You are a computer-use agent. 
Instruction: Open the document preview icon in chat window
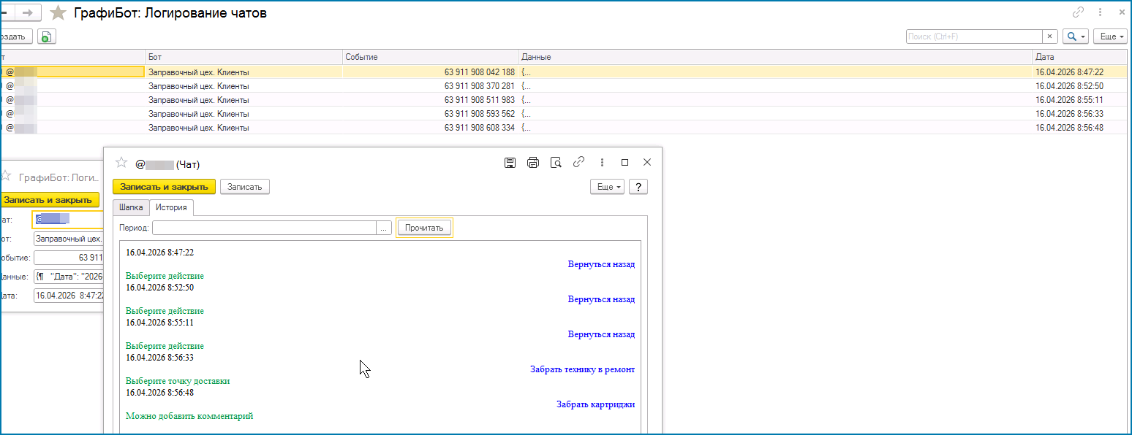pyautogui.click(x=556, y=163)
